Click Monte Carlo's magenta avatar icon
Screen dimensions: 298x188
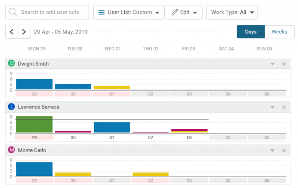tap(12, 150)
